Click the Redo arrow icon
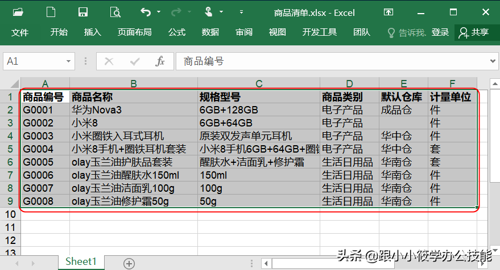Screen dimensions: 500x270 pos(176,12)
